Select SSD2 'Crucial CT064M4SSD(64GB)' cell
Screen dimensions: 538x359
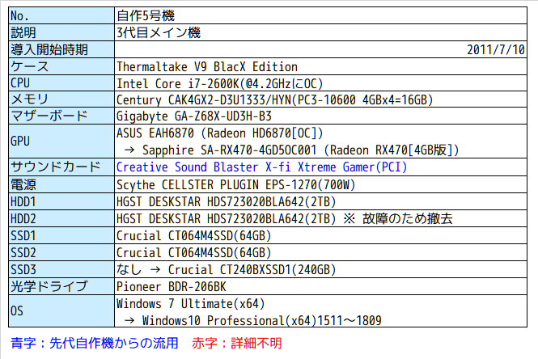pyautogui.click(x=320, y=252)
